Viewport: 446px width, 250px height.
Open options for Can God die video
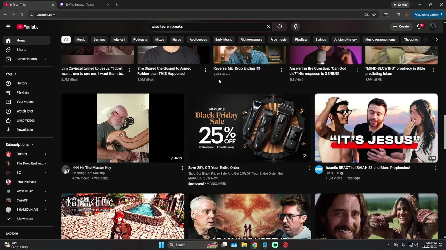click(x=357, y=70)
